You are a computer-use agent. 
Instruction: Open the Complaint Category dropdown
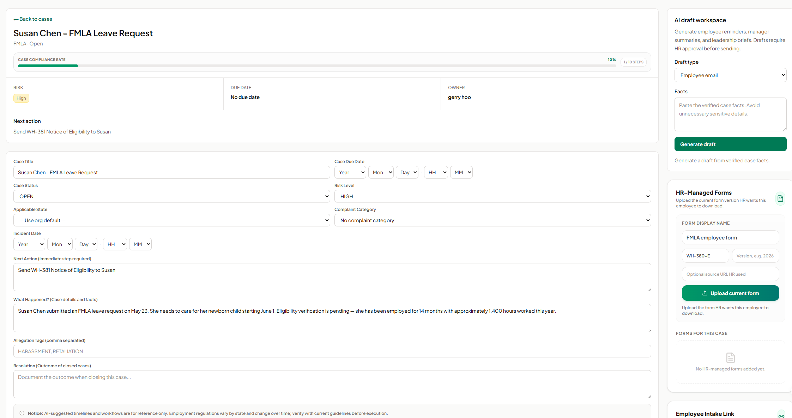pos(492,220)
